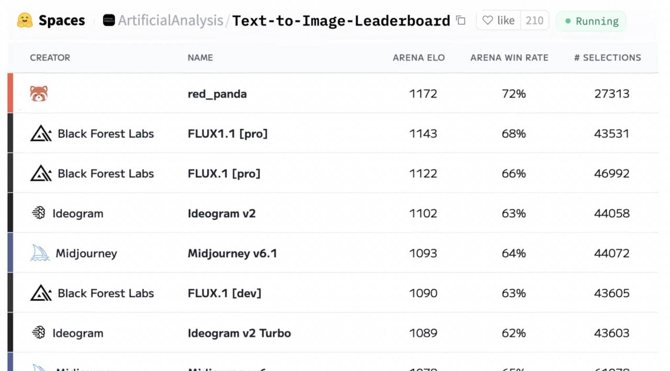This screenshot has height=371, width=670.
Task: Click the Ideogram logo beside Ideogram v2 Turbo
Action: click(39, 333)
